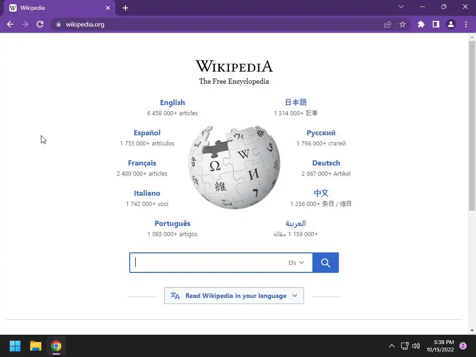Viewport: 476px width, 357px height.
Task: Click the text '1 256 000+ 条目 / 條目'
Action: pos(321,204)
